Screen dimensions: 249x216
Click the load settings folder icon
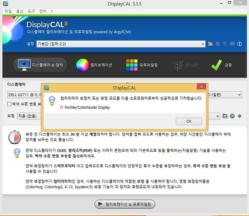(210, 44)
